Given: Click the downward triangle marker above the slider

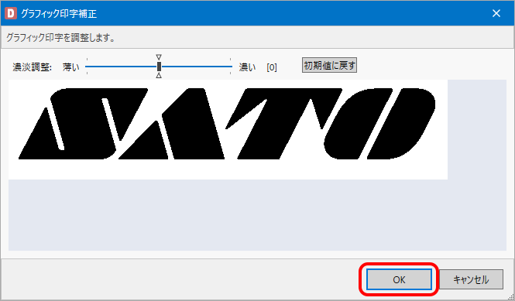Looking at the screenshot, I should point(159,57).
